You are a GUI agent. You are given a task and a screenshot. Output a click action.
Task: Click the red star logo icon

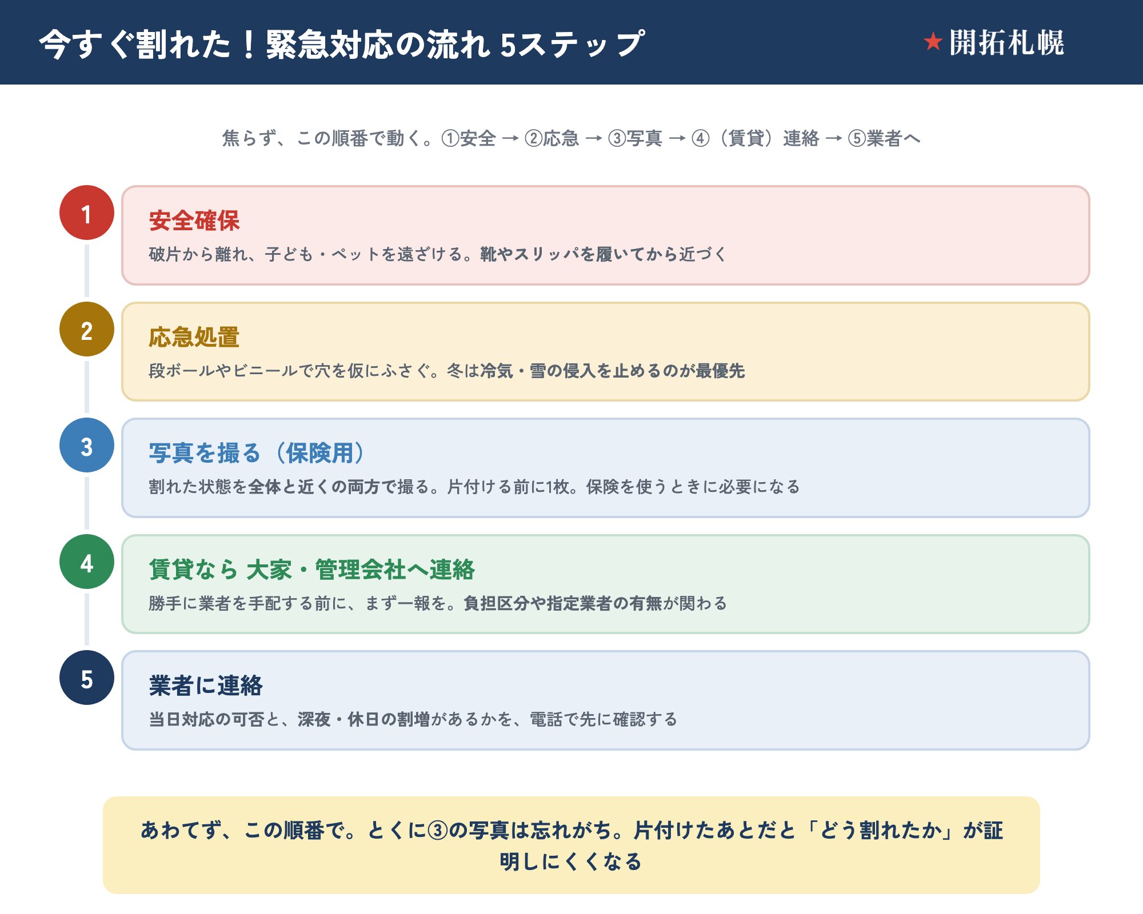tap(933, 42)
